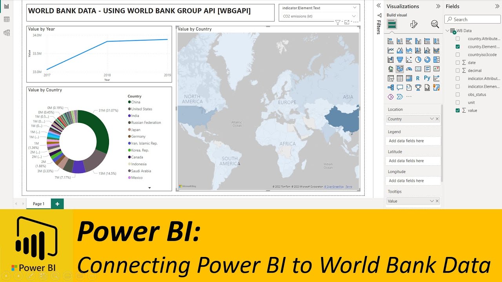Choose the KPI visual
The height and width of the screenshot is (282, 502).
[437, 69]
